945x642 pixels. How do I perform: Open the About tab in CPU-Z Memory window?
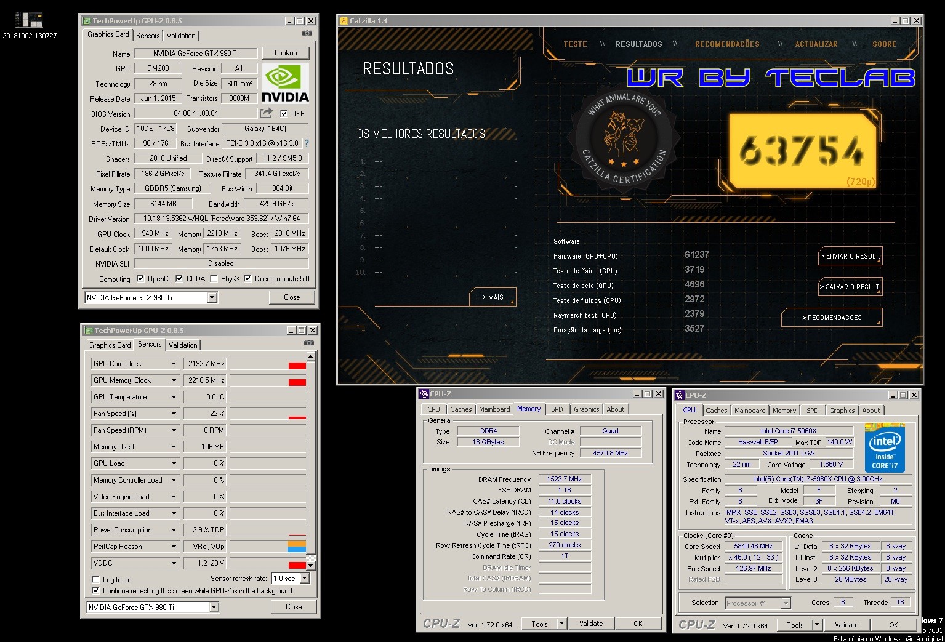[x=616, y=409]
